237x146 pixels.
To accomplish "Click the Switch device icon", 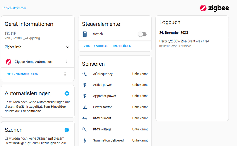I will (x=85, y=34).
